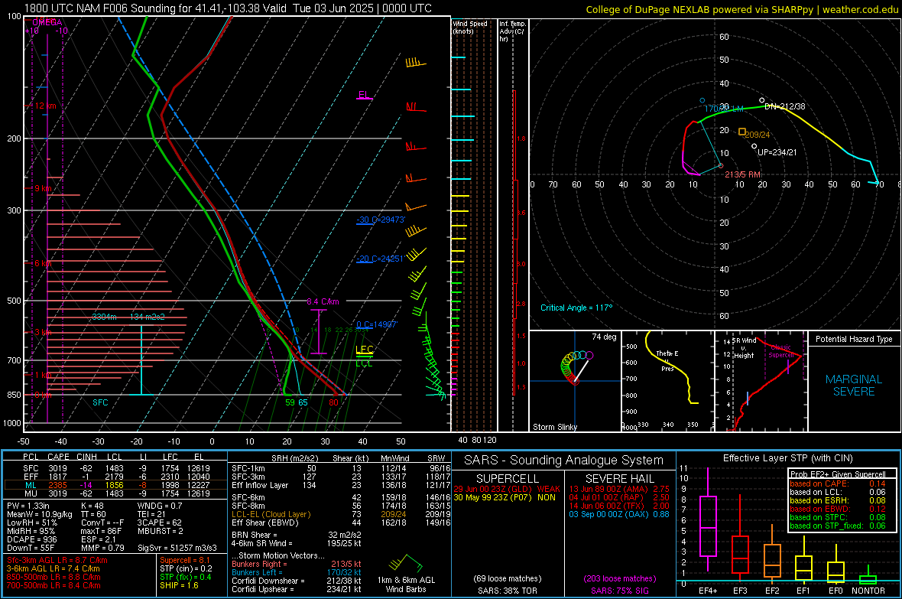This screenshot has height=599, width=902.
Task: Select the 213/5 RM Bunkers right marker
Action: pyautogui.click(x=721, y=166)
